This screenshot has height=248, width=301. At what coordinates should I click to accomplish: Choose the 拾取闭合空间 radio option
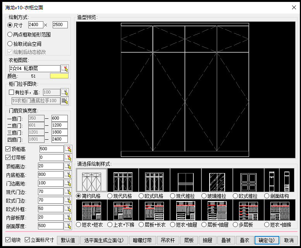tap(10, 44)
